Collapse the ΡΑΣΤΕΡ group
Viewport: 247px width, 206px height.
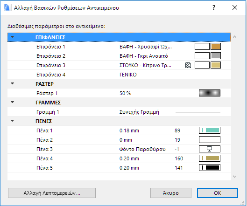(x=12, y=83)
